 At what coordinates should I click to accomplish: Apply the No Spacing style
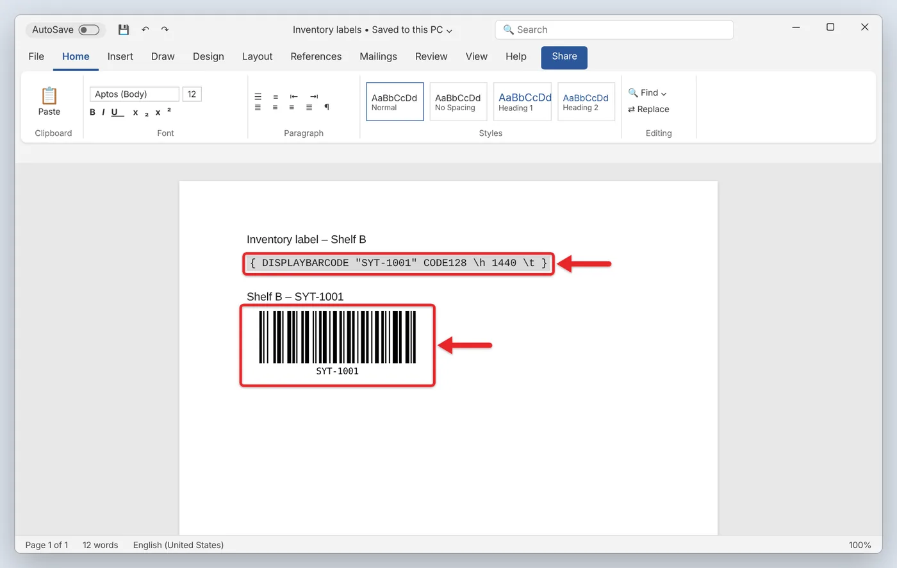pos(458,101)
